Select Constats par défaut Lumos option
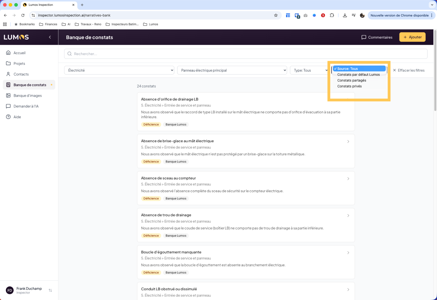437x300 pixels. [358, 75]
